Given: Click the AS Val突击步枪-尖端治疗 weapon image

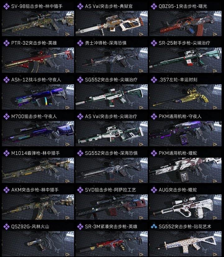Looking at the screenshot, I should [x=112, y=133].
